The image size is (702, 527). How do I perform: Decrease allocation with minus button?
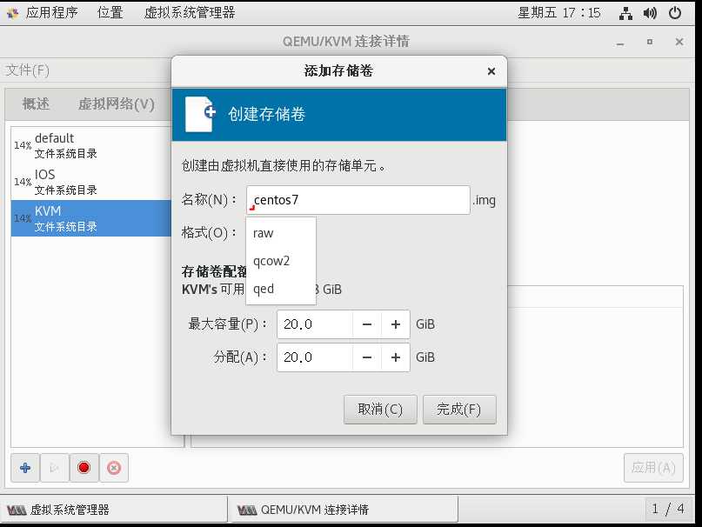(x=367, y=357)
